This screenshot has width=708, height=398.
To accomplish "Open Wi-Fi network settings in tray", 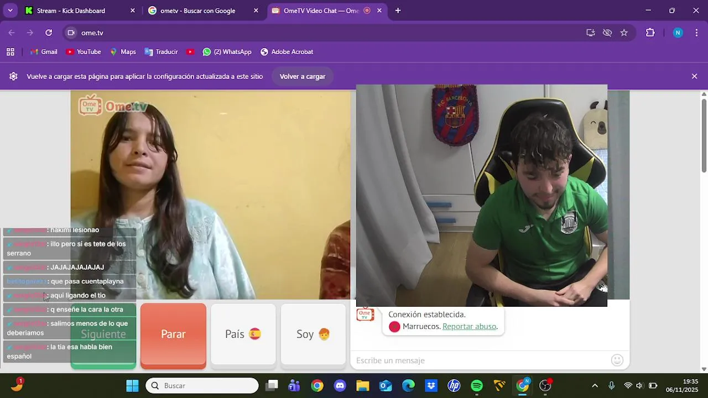I will click(628, 385).
